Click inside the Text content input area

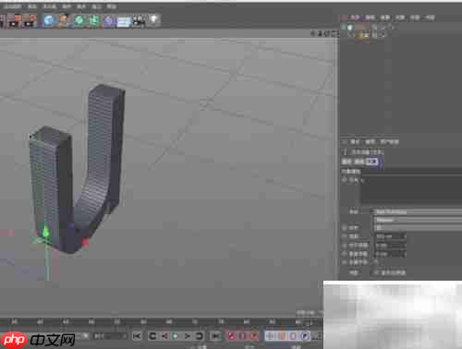[411, 190]
